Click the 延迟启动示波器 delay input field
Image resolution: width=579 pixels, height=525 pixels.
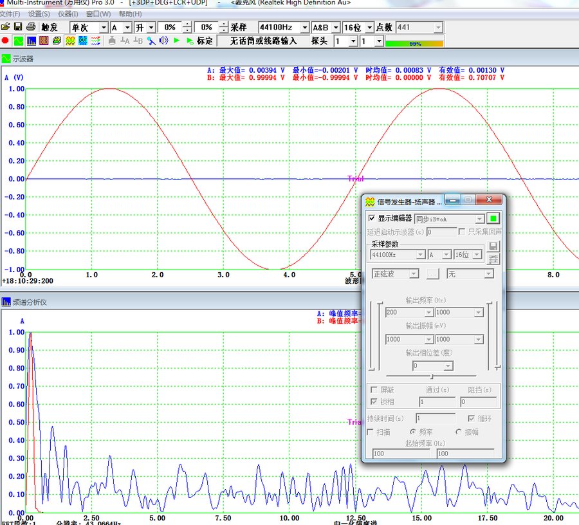point(441,232)
